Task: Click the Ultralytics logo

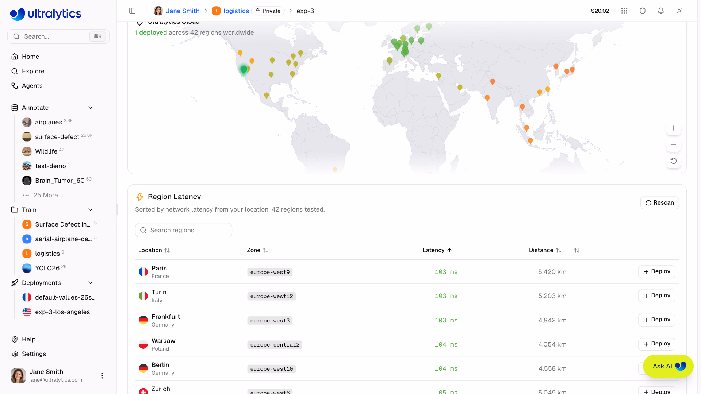Action: pos(46,14)
